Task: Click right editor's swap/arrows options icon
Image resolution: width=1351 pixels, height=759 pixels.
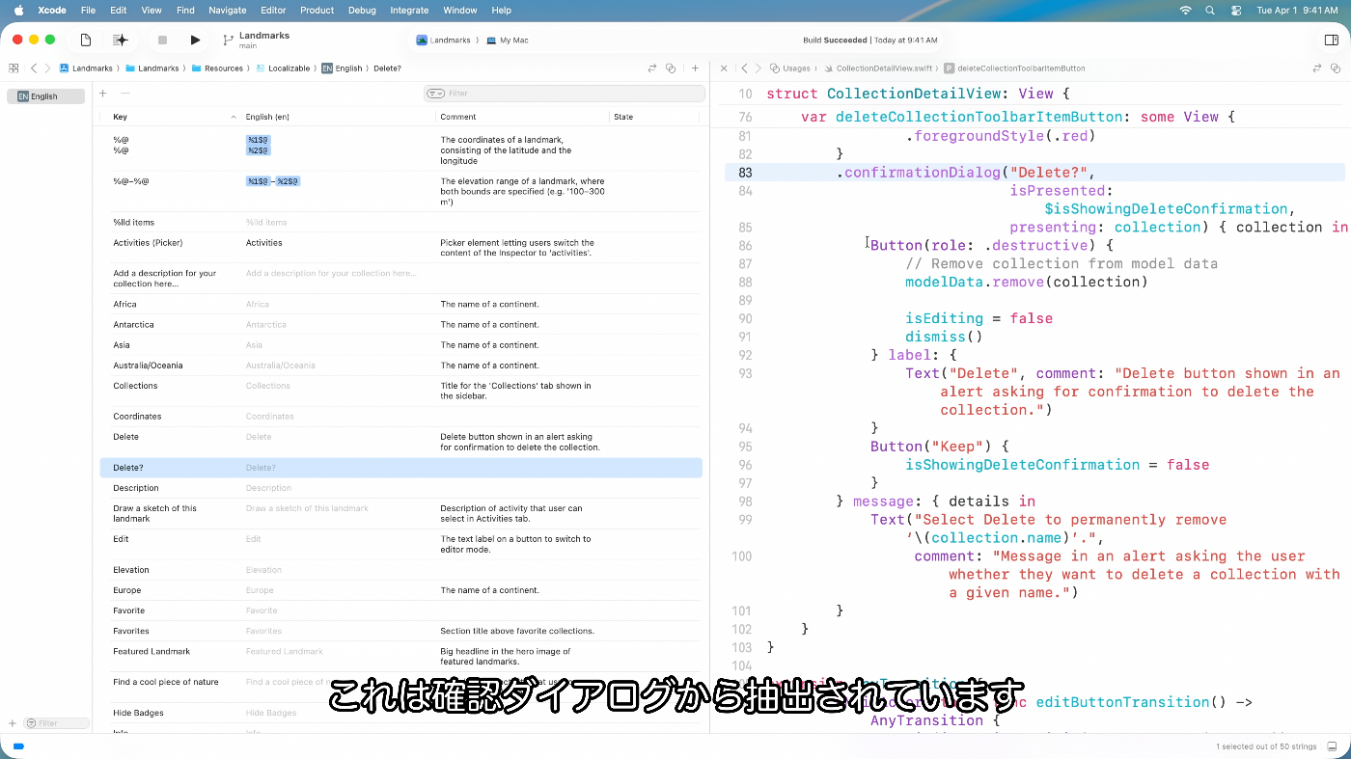Action: (1317, 68)
